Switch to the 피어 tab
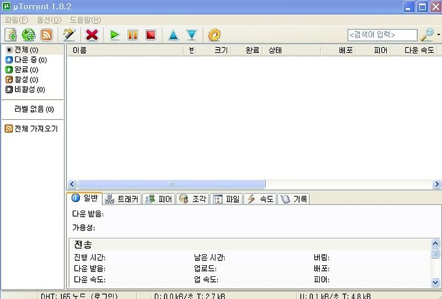442x299 pixels. 159,199
